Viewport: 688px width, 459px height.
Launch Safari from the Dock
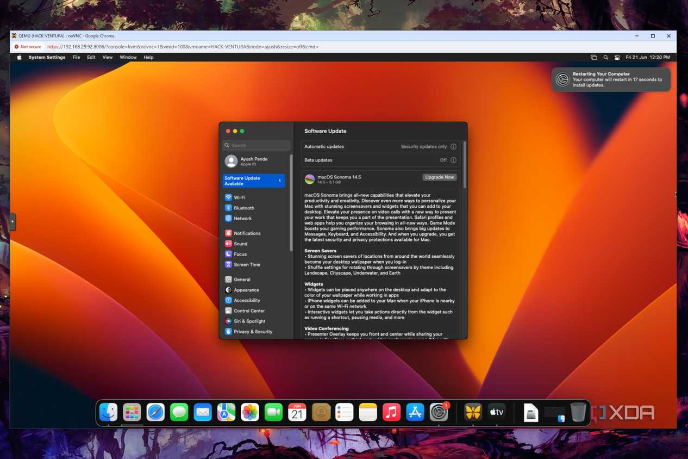click(x=155, y=412)
